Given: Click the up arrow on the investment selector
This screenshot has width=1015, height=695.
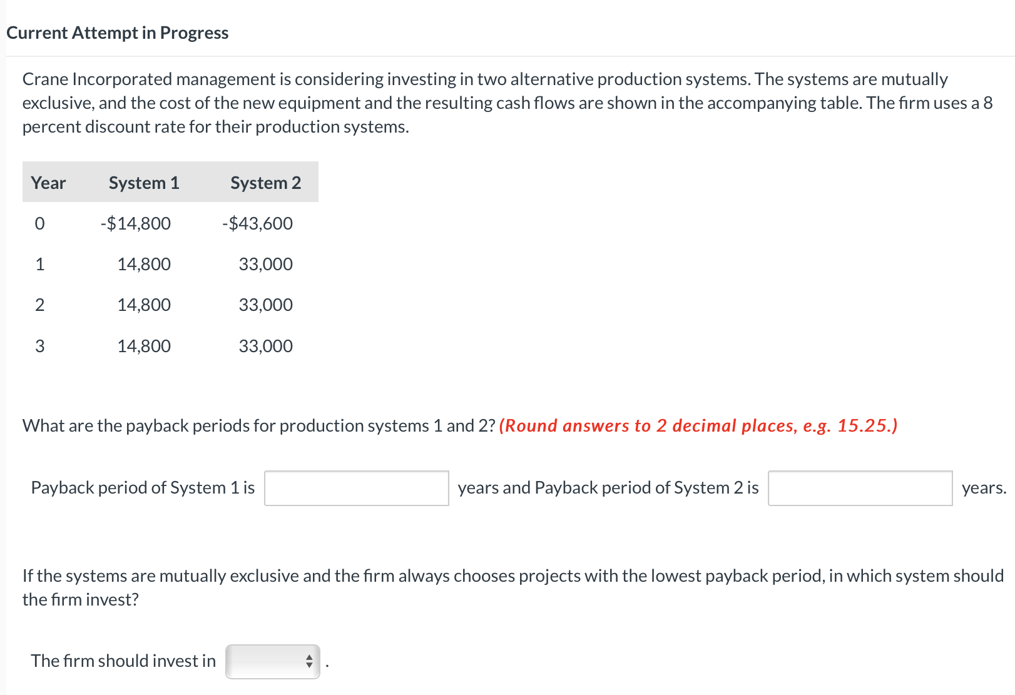Looking at the screenshot, I should pyautogui.click(x=308, y=657).
